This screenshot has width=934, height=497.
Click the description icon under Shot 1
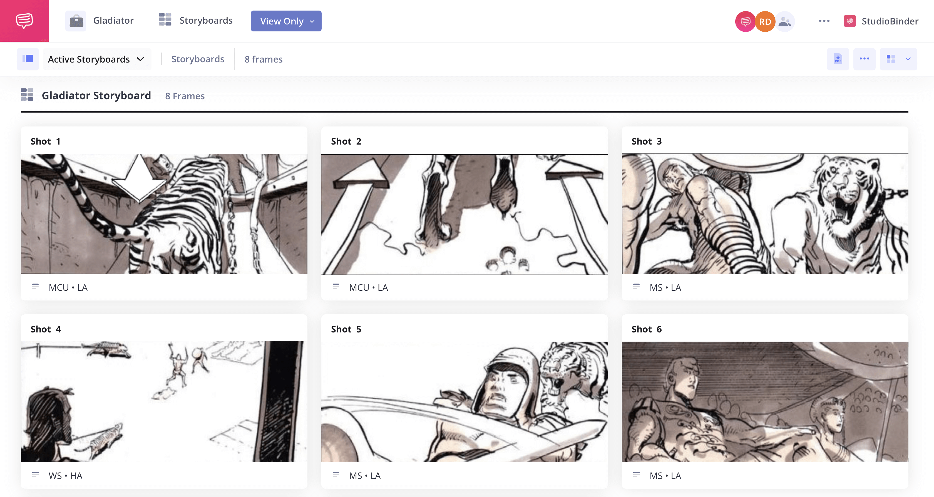35,286
